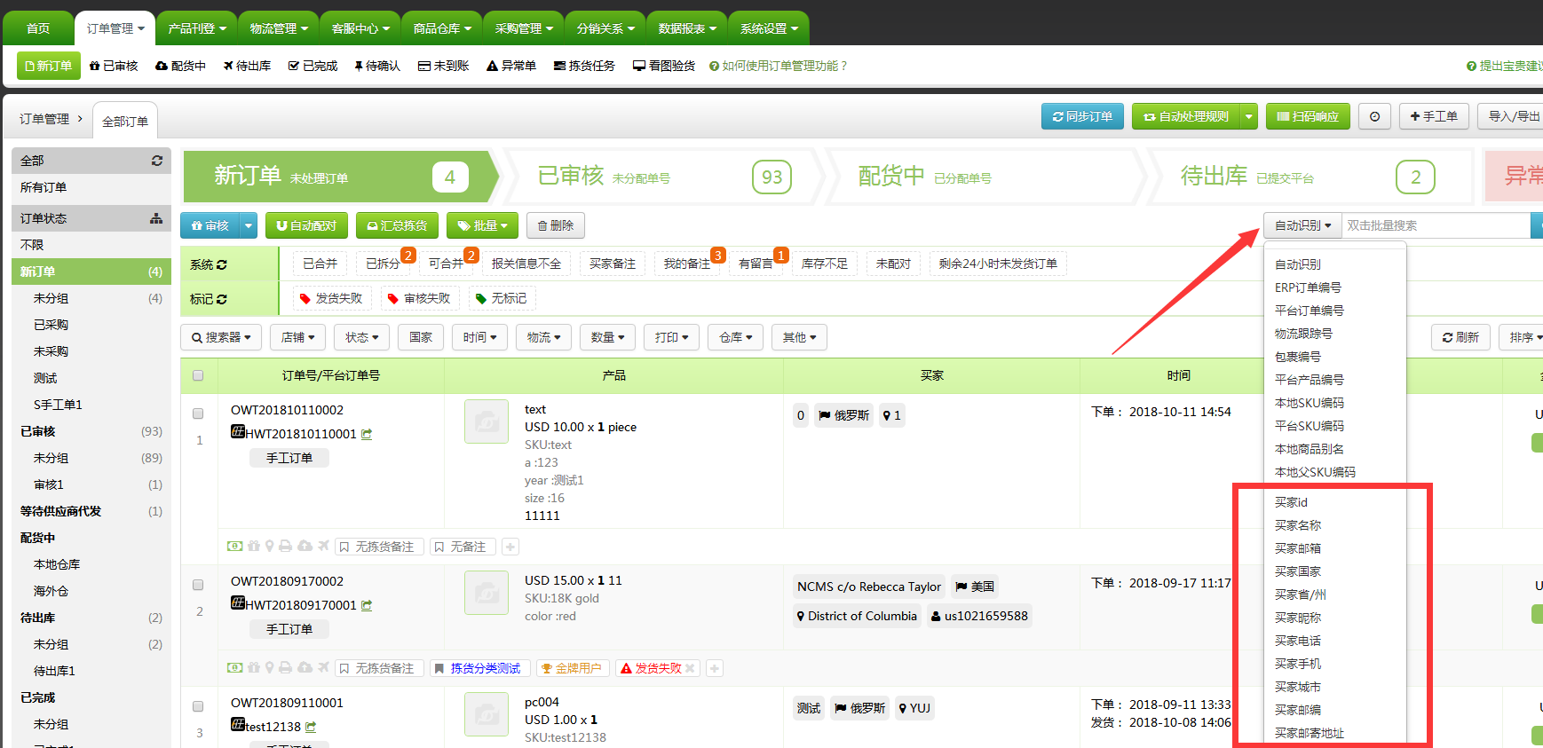Open 待确认 pin shortcut in sub navigation
The height and width of the screenshot is (748, 1543).
(x=377, y=66)
